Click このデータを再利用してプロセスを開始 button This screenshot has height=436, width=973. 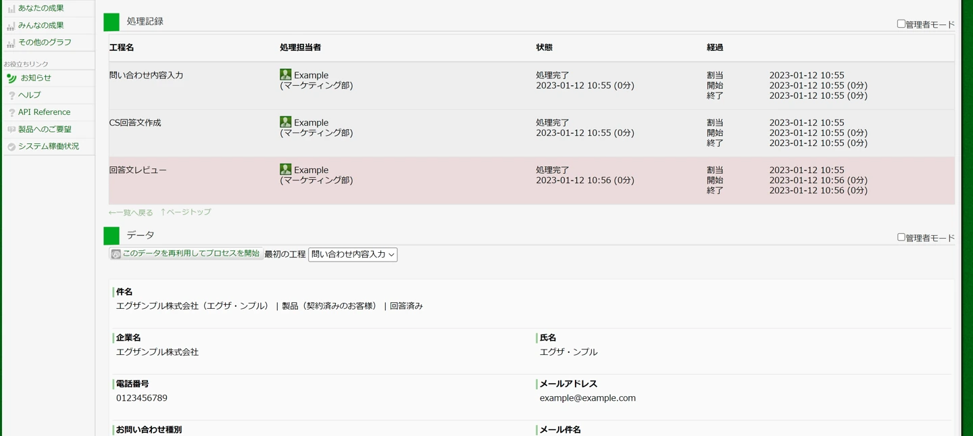click(186, 253)
